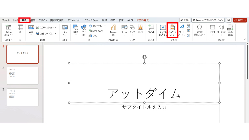Expand the 3D Model dropdown arrow
249x140 pixels.
(x=105, y=26)
